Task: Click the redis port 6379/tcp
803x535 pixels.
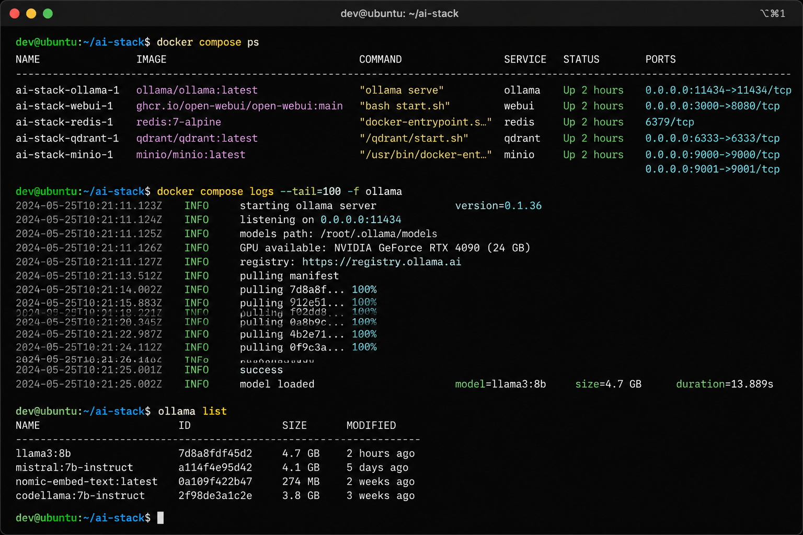Action: tap(670, 122)
